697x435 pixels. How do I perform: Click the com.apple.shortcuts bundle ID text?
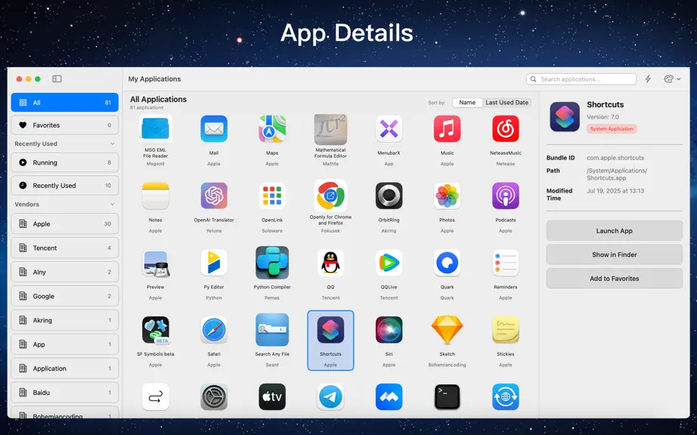[615, 158]
